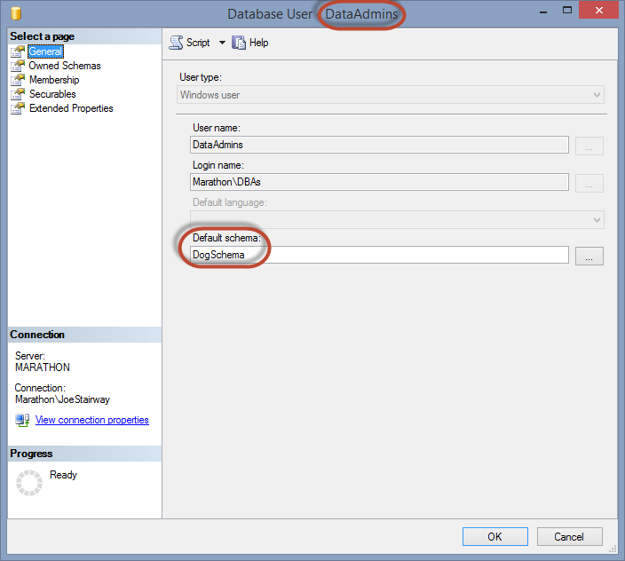Image resolution: width=625 pixels, height=561 pixels.
Task: Click the connection properties icon
Action: [22, 420]
